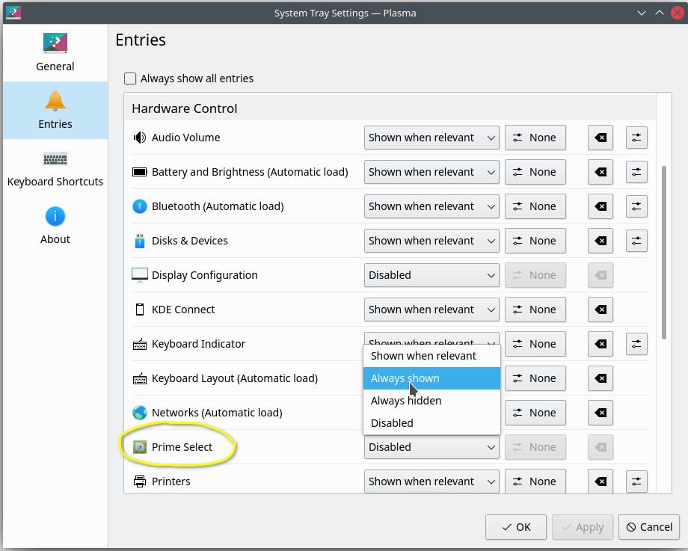Viewport: 688px width, 551px height.
Task: Click the entries list vertical scrollbar
Action: click(x=664, y=252)
